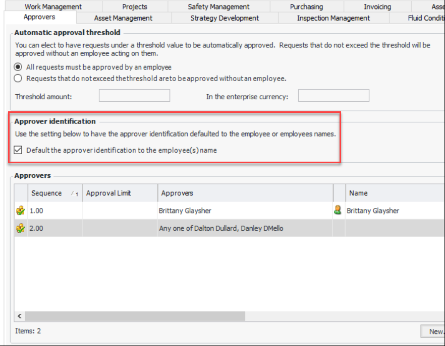
Task: Toggle 'Default the approver identification' checkbox
Action: click(19, 150)
